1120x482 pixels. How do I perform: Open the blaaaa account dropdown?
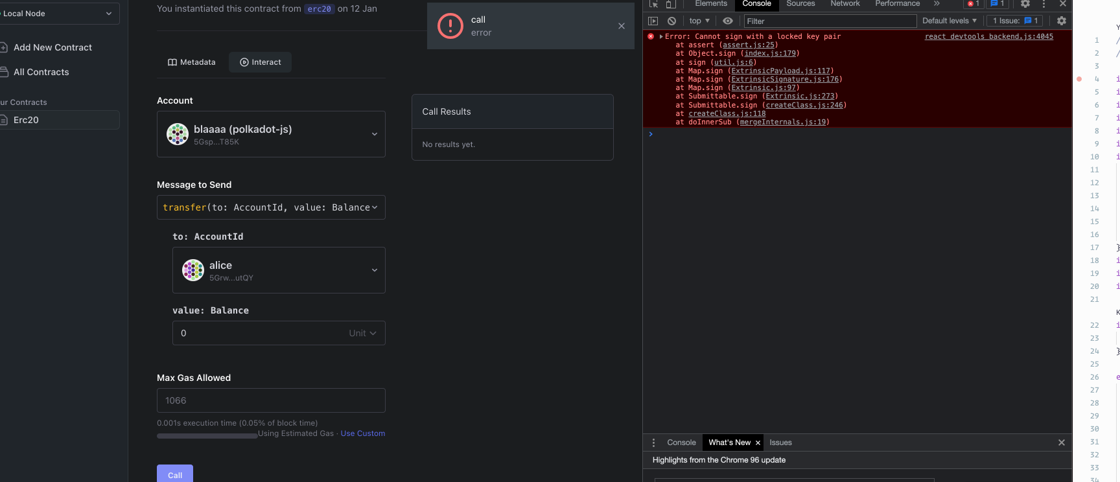[x=271, y=134]
